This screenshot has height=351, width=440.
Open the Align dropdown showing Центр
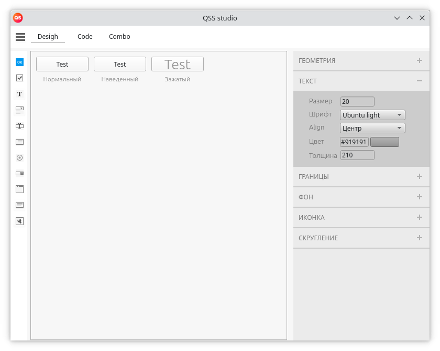click(372, 127)
